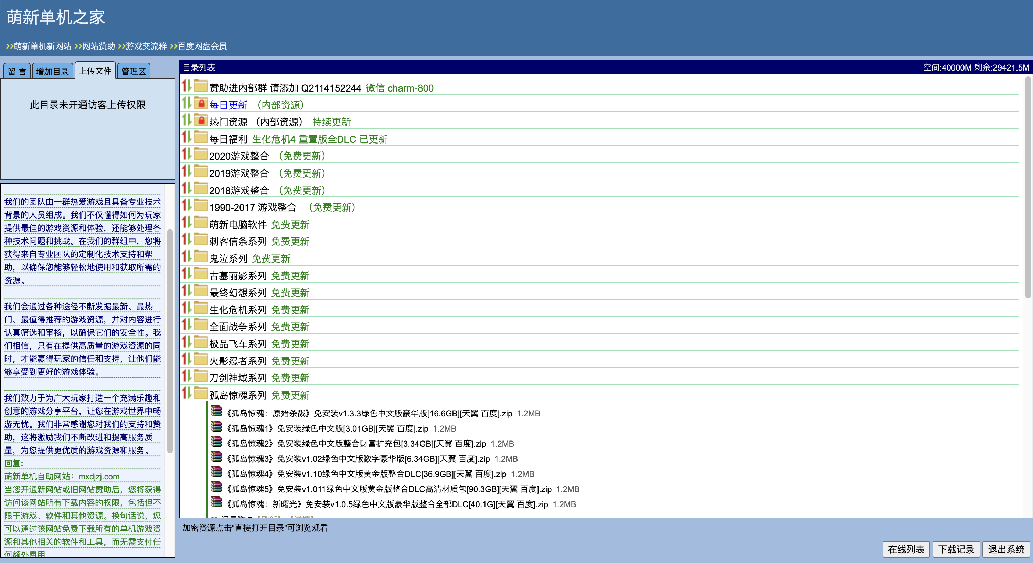Viewport: 1033px width, 563px height.
Task: Click the folder icon beside 1990-2017 游戏整合
Action: [201, 206]
